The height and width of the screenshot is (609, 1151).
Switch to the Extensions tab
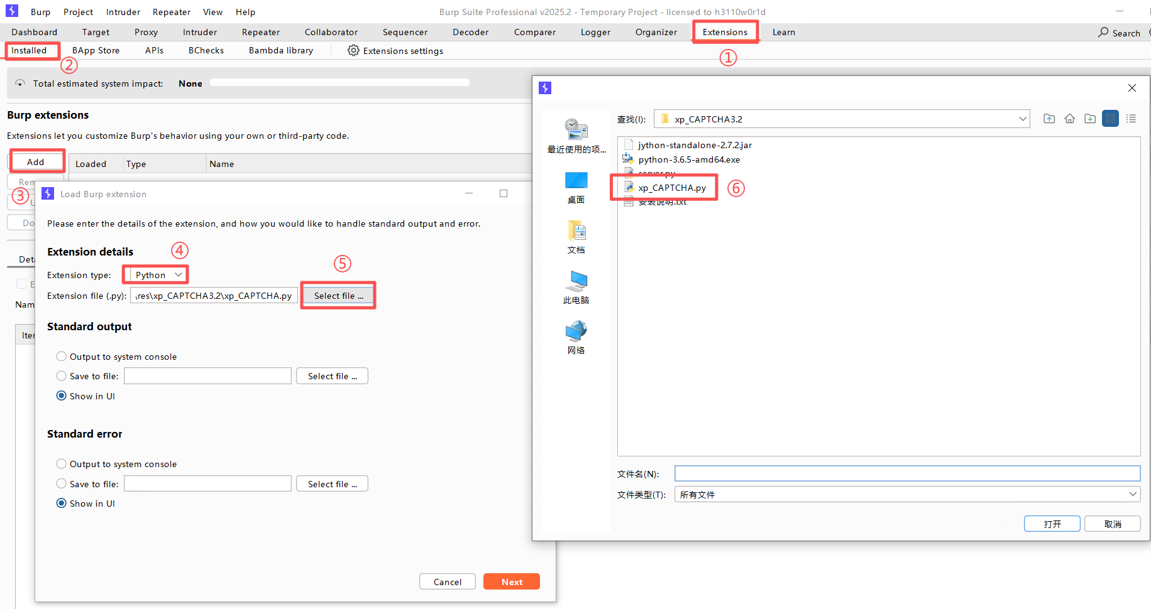coord(725,32)
